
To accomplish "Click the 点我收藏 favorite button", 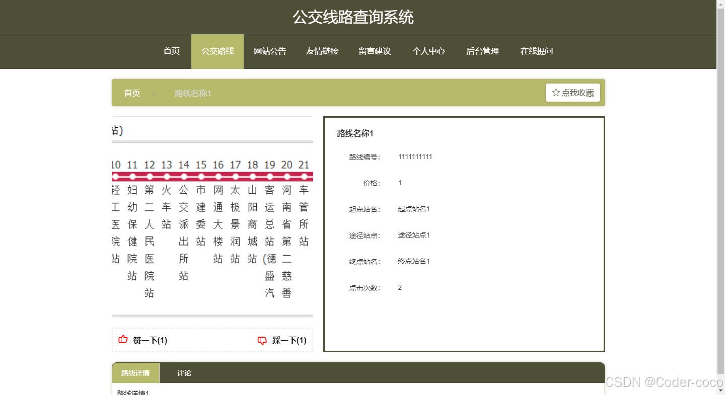I will 573,93.
